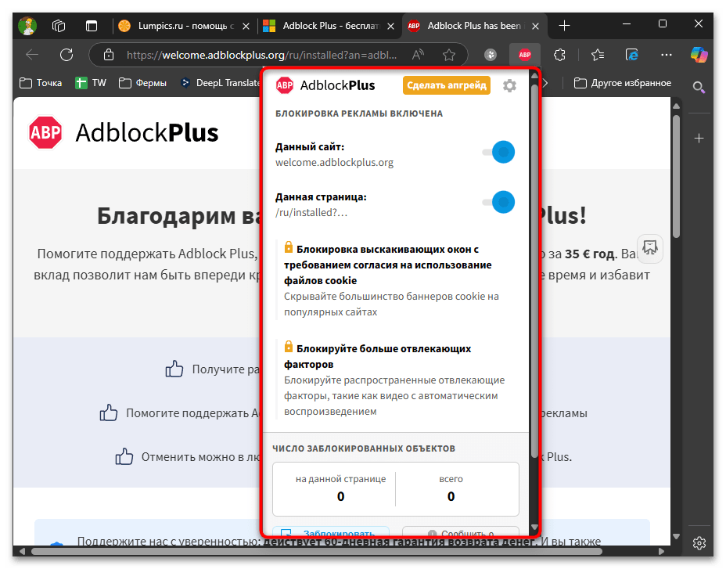Open the TW bookmark
Image resolution: width=726 pixels, height=569 pixels.
tap(91, 83)
